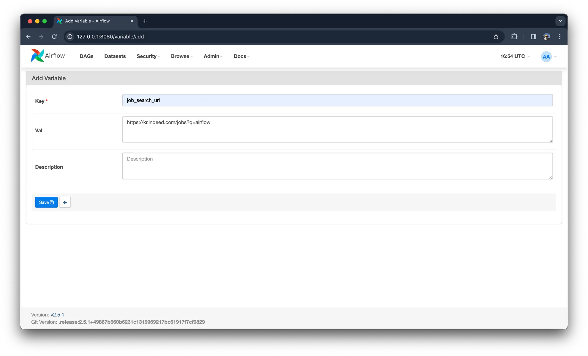This screenshot has width=588, height=356.
Task: Reload the page with the refresh icon
Action: tap(54, 37)
